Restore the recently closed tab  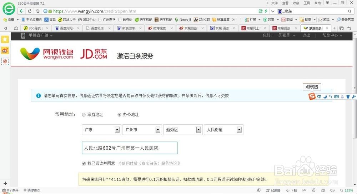(349, 28)
